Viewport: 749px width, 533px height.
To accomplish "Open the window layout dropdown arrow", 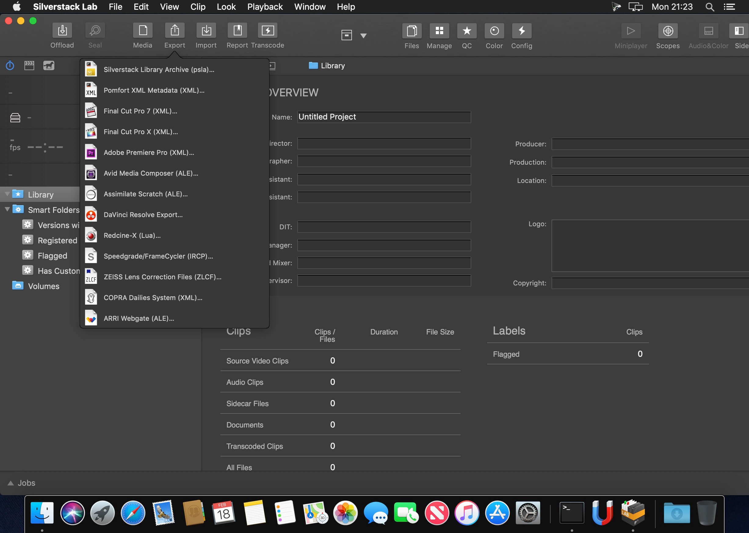I will (363, 35).
